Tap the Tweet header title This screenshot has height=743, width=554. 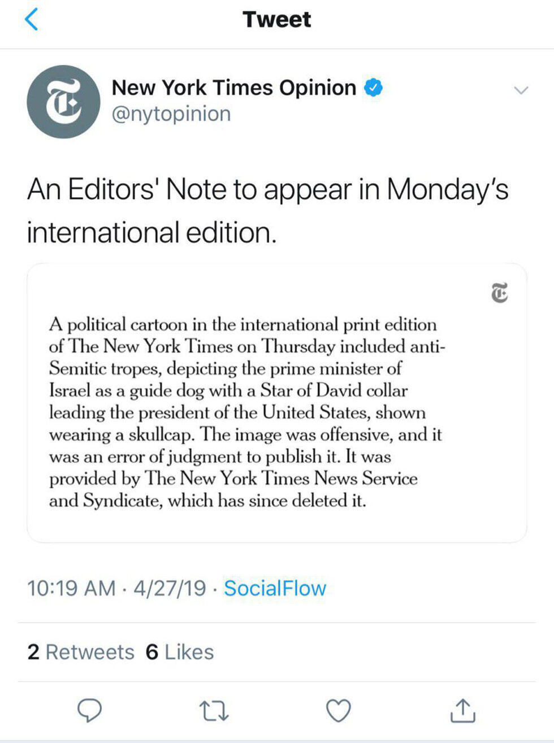pyautogui.click(x=276, y=20)
